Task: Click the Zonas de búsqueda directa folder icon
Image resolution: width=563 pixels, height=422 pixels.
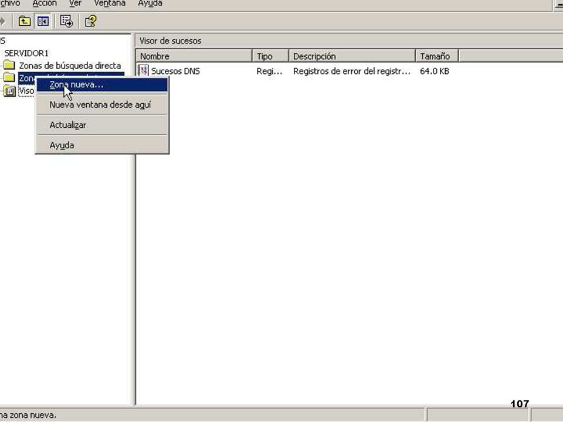Action: (9, 65)
